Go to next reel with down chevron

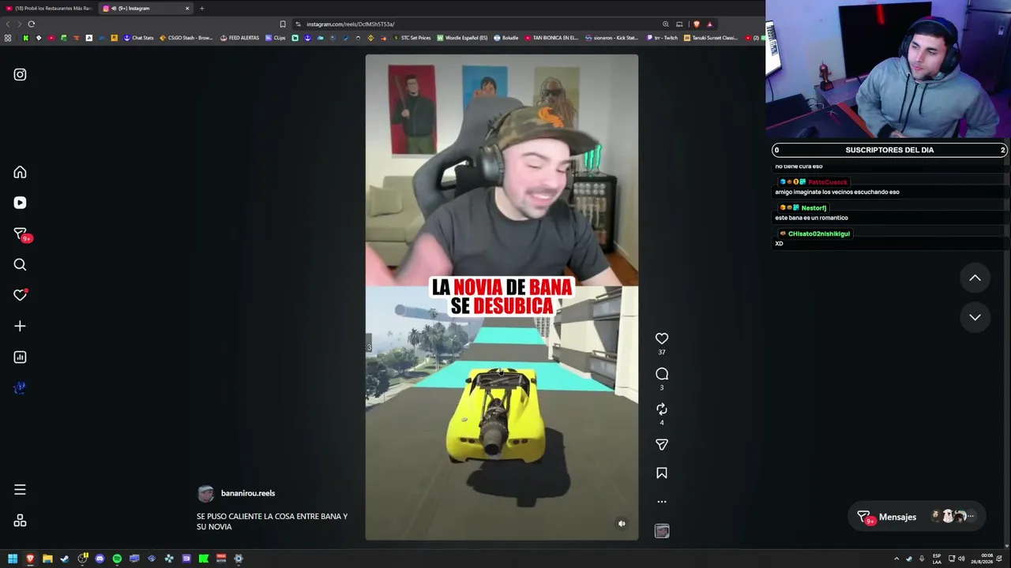click(975, 317)
